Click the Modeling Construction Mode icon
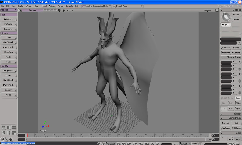Image resolution: width=242 pixels, height=145 pixels. (83, 6)
